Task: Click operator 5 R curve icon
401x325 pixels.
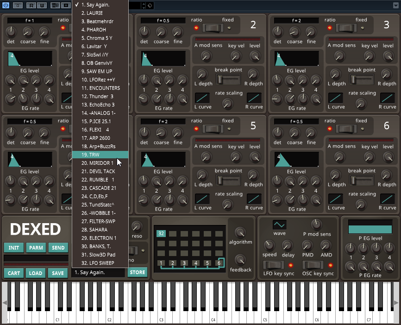Action: click(254, 199)
